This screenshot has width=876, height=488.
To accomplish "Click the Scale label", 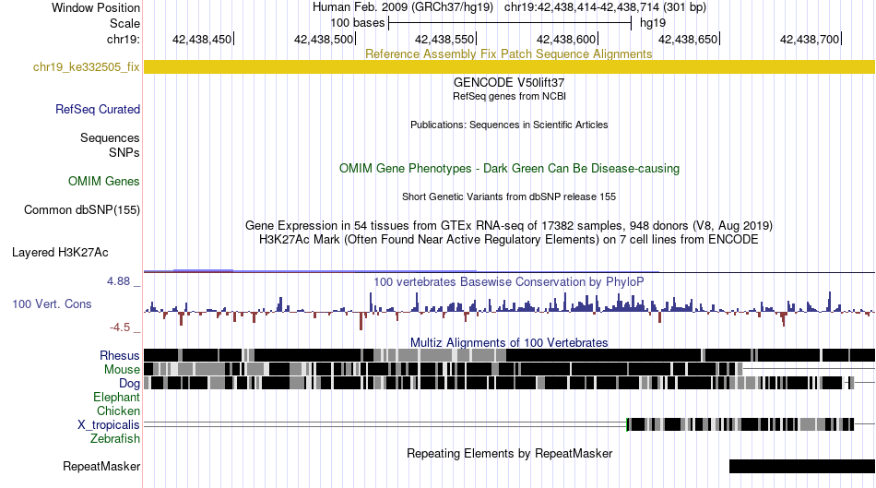I will pyautogui.click(x=124, y=23).
